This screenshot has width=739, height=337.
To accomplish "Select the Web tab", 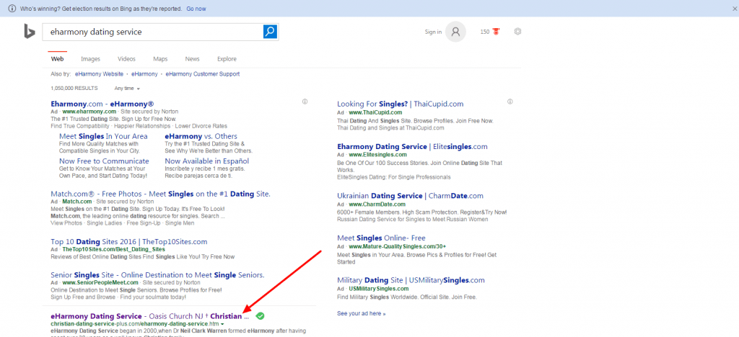I will click(x=58, y=59).
